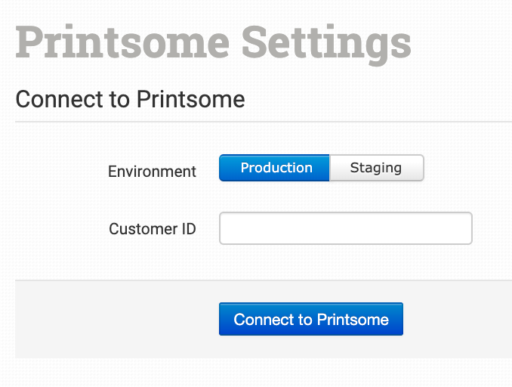Select the Production environment option
Viewport: 512px width, 387px height.
[274, 168]
